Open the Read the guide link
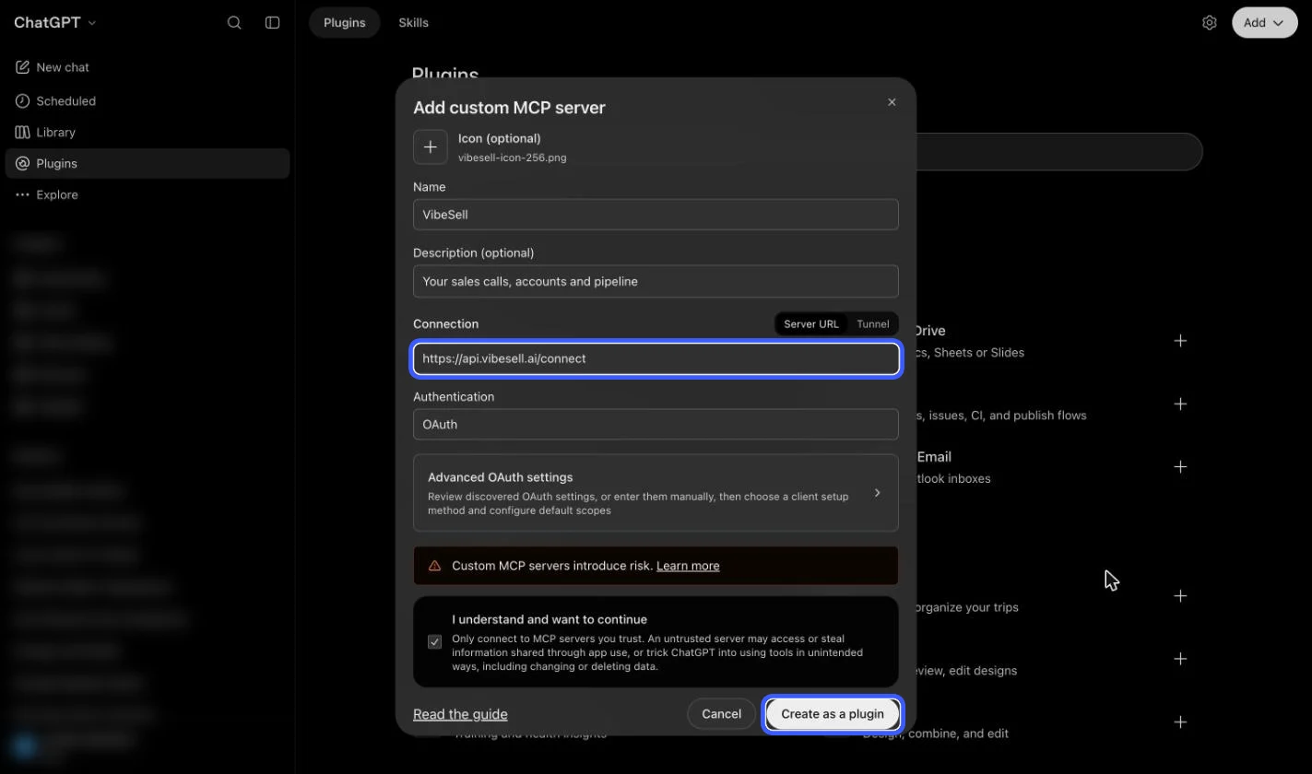This screenshot has width=1312, height=774. point(460,714)
